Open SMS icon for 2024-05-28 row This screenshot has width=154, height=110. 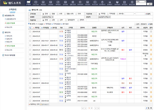[151, 32]
